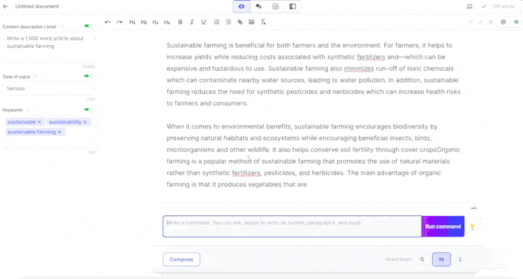Click the Compose button
Screen dimensions: 523x279
tap(181, 259)
